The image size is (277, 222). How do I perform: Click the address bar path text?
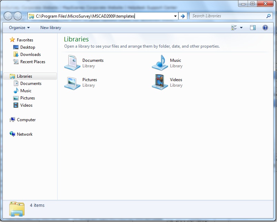85,16
